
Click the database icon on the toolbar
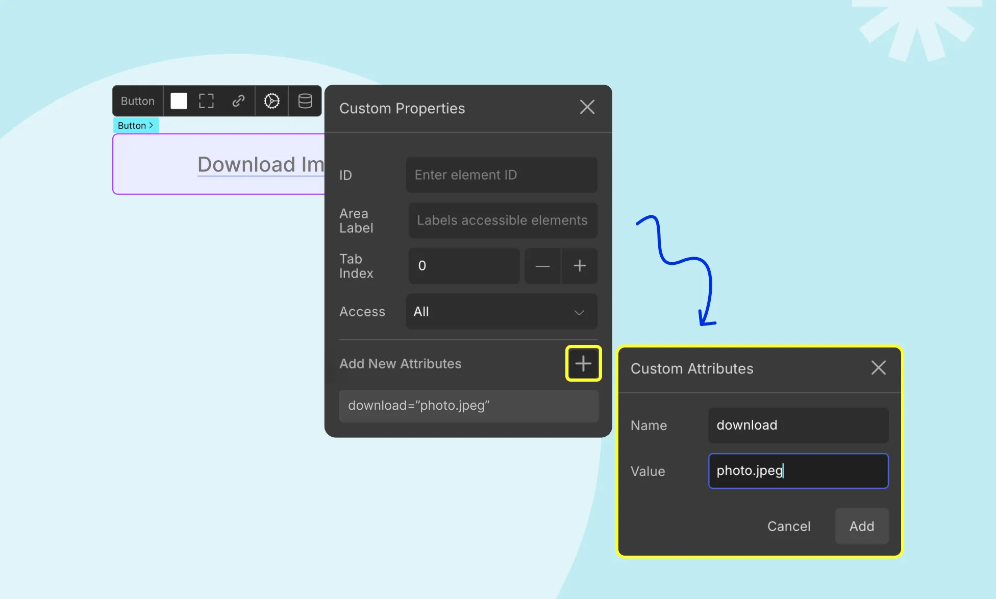305,101
